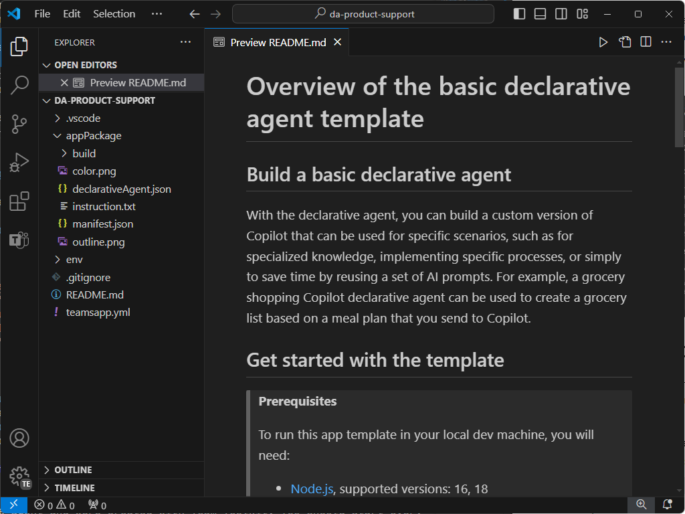Open the File menu
This screenshot has width=685, height=514.
42,13
